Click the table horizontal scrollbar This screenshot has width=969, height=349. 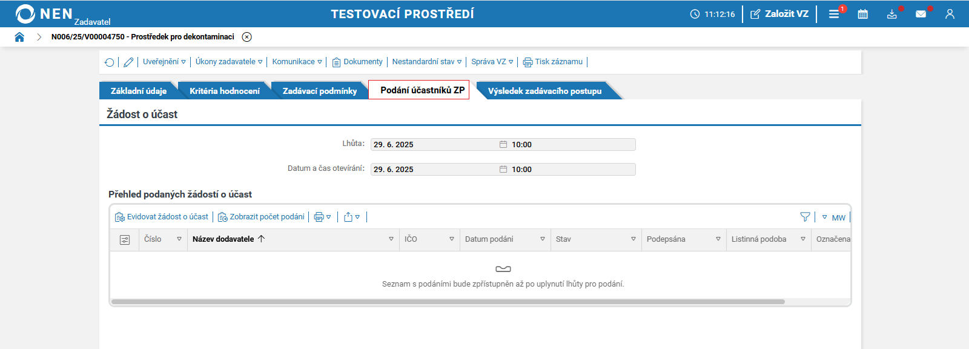coord(448,301)
